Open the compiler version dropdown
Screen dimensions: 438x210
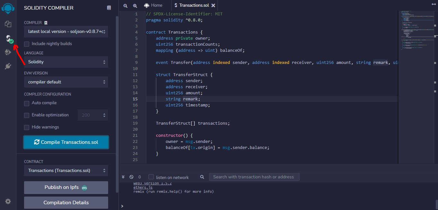[66, 31]
